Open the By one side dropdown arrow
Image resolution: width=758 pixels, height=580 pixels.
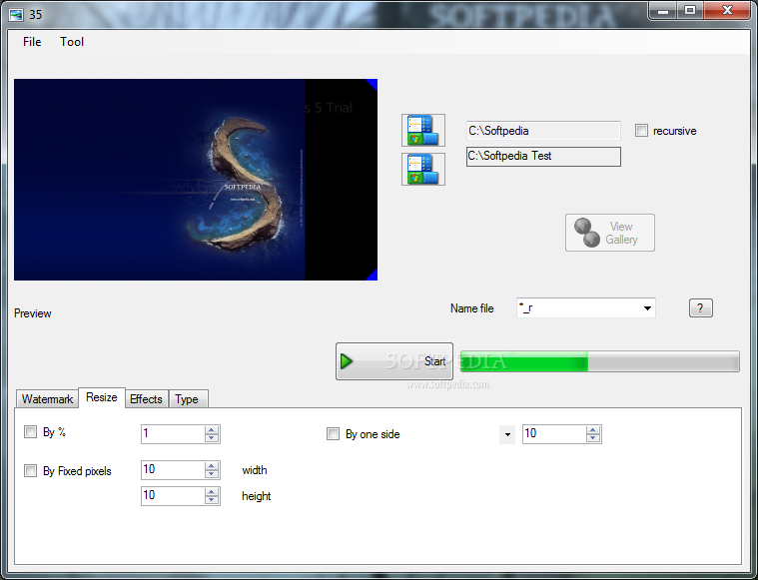pyautogui.click(x=507, y=434)
